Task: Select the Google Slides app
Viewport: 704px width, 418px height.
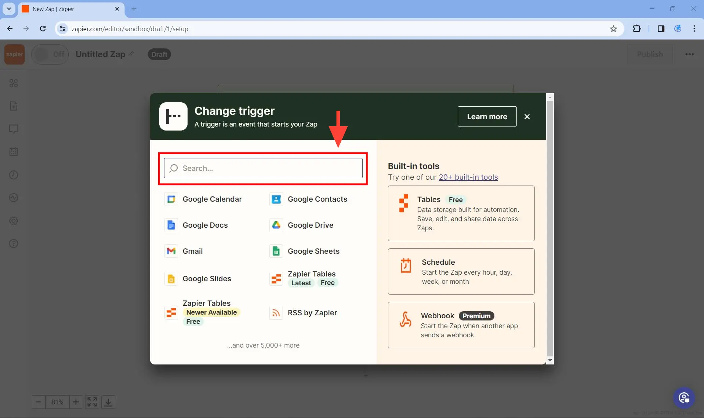Action: pos(198,279)
